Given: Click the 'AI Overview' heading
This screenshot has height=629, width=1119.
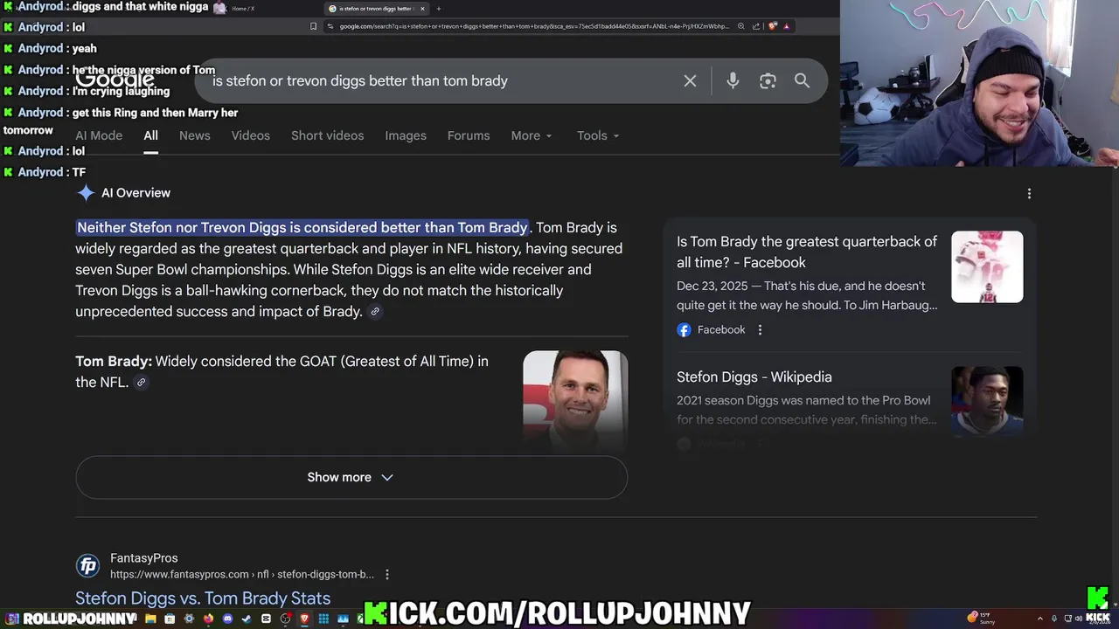Looking at the screenshot, I should coord(136,193).
